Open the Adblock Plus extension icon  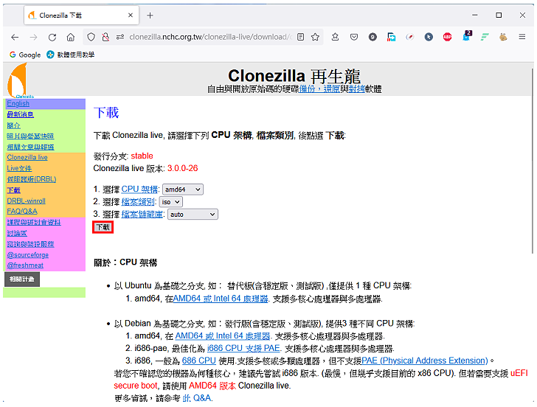(447, 37)
